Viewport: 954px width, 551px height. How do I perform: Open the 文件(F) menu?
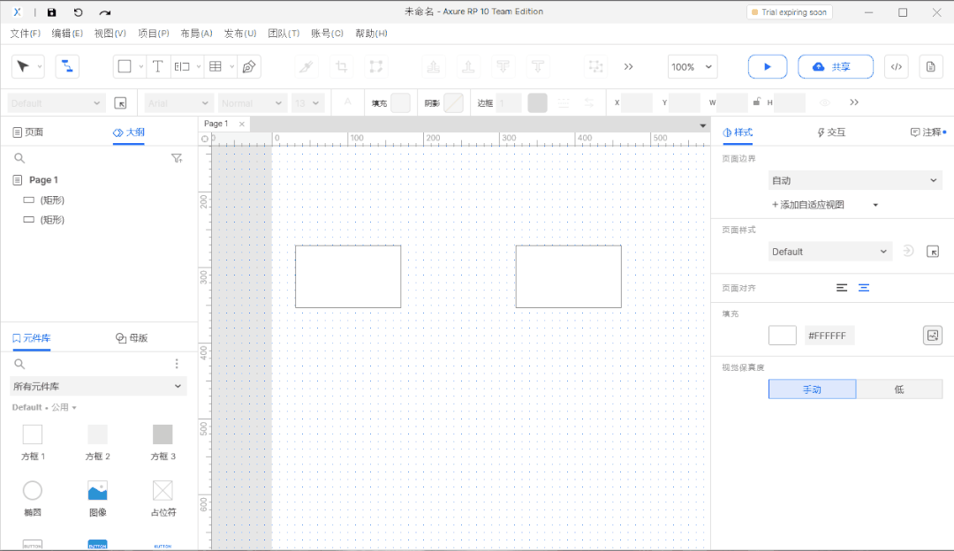(x=25, y=34)
